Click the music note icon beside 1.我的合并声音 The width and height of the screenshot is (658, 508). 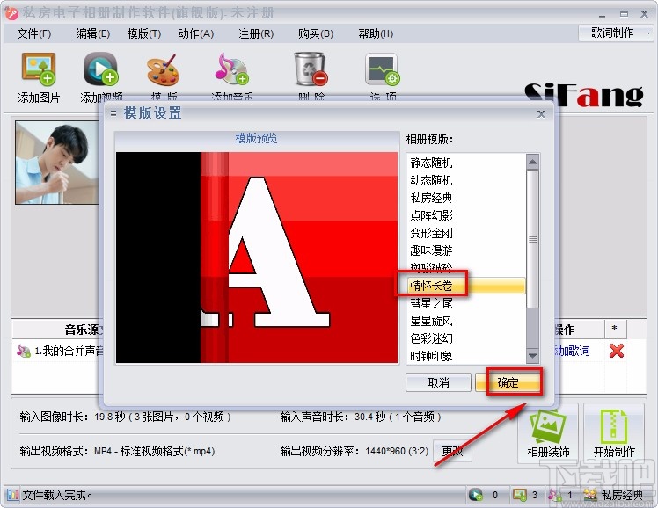(x=24, y=351)
